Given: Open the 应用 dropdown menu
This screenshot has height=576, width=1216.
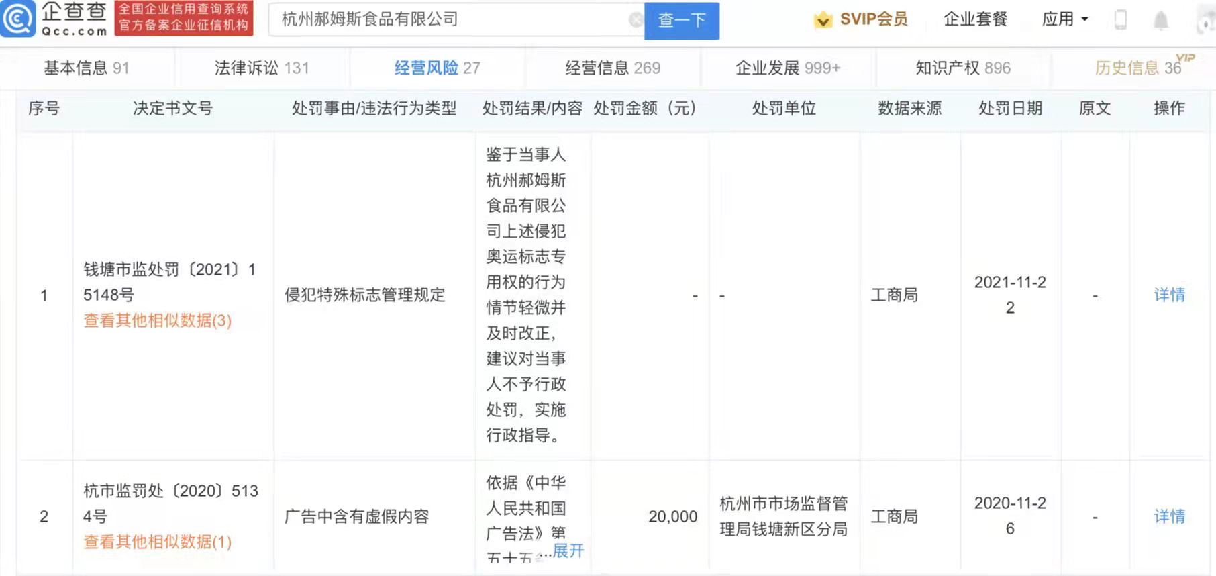Looking at the screenshot, I should pyautogui.click(x=1065, y=19).
